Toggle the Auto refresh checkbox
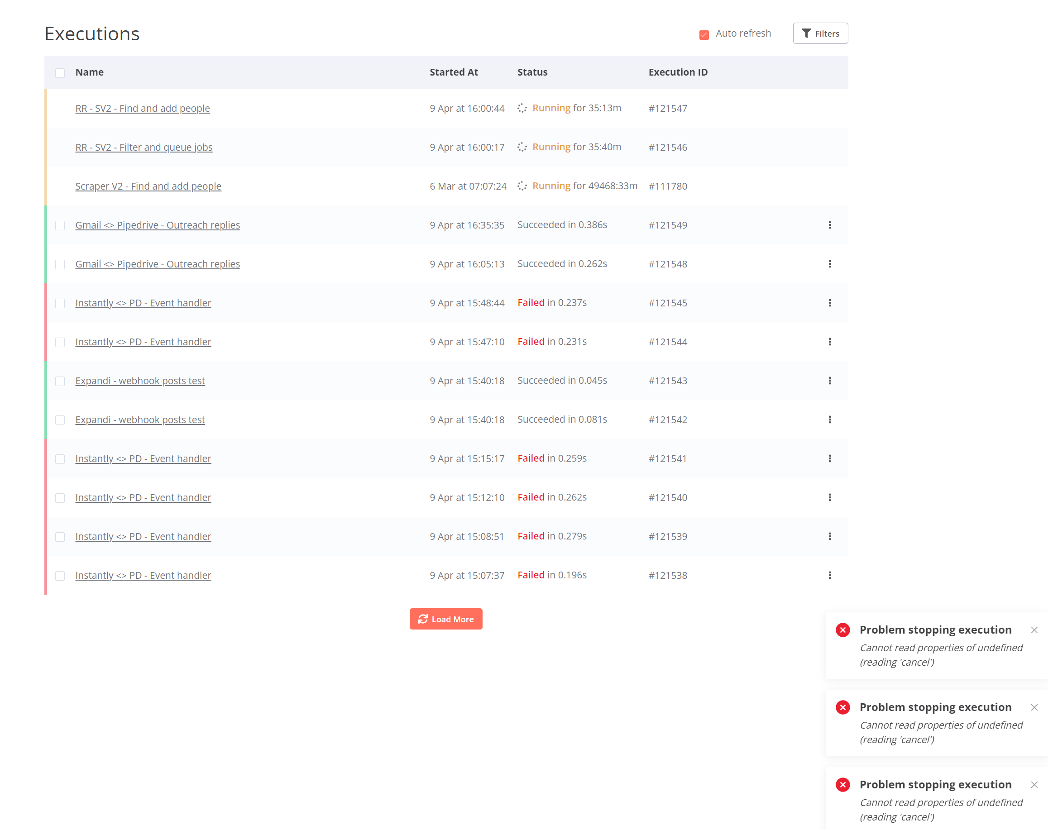 tap(704, 34)
